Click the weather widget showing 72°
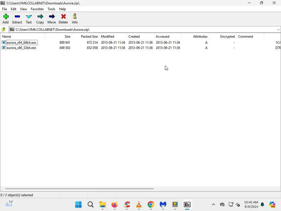This screenshot has height=211, width=281. 9,204
